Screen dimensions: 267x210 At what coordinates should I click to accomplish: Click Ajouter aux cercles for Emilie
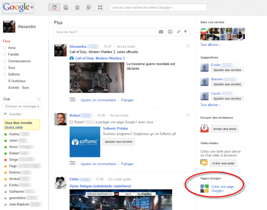(x=227, y=70)
